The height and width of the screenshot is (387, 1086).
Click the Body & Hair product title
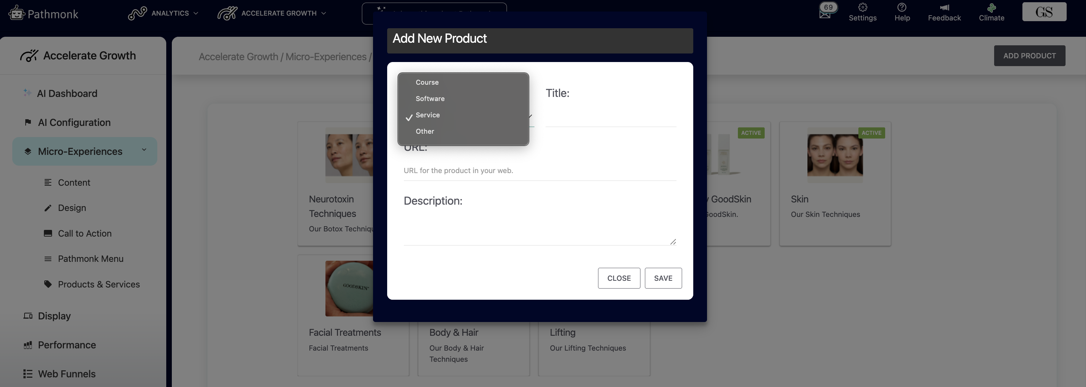pyautogui.click(x=454, y=332)
